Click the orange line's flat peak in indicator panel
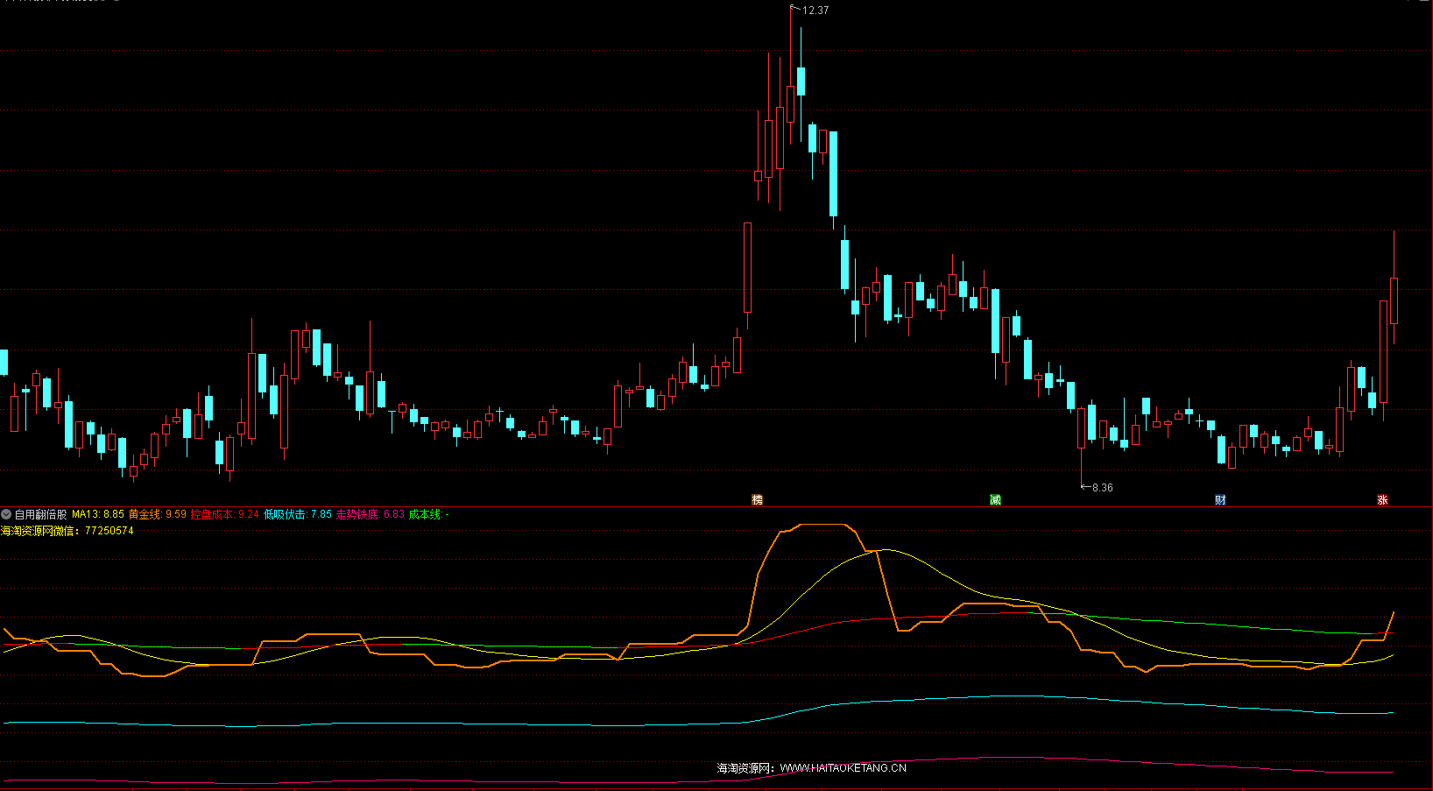 tap(823, 525)
